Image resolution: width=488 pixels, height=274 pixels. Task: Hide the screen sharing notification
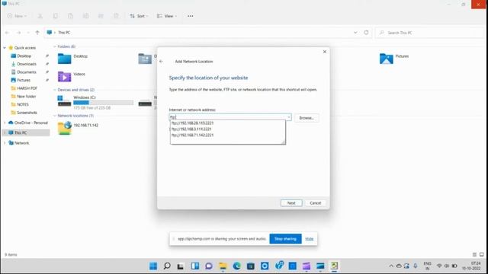(309, 239)
